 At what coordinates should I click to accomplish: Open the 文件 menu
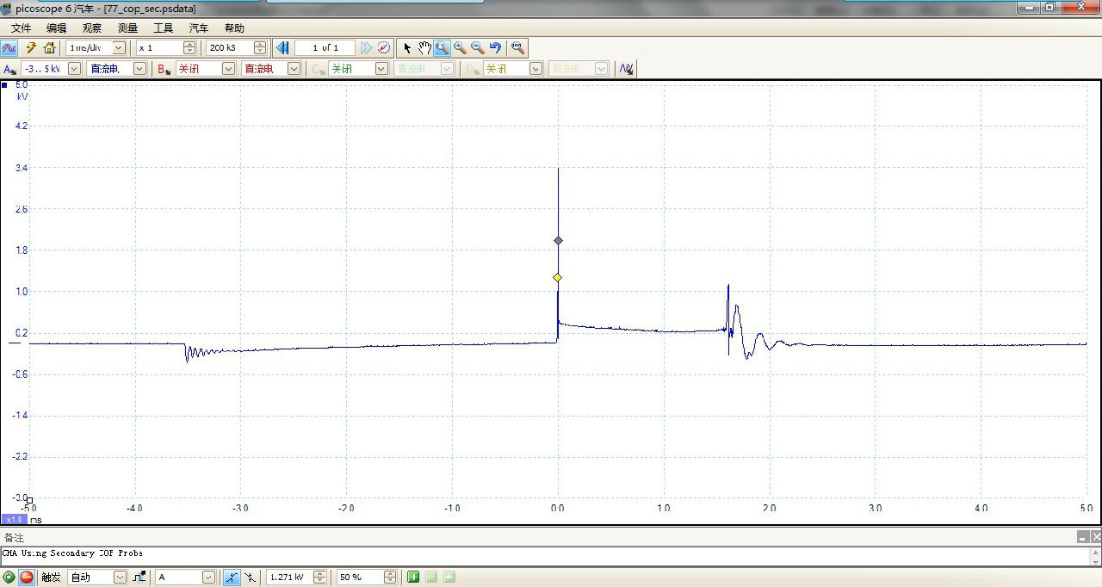coord(21,28)
